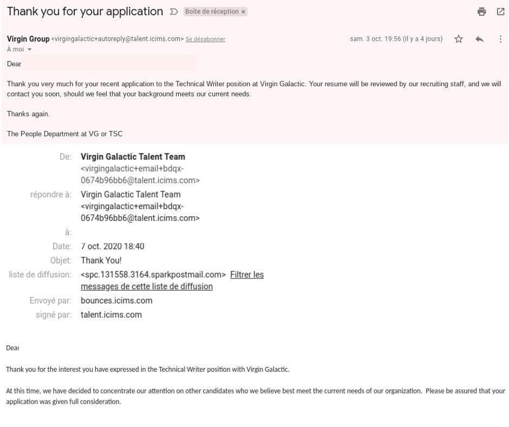Reply to the Virgin Group email
Screen dimensions: 509x427
tap(479, 39)
